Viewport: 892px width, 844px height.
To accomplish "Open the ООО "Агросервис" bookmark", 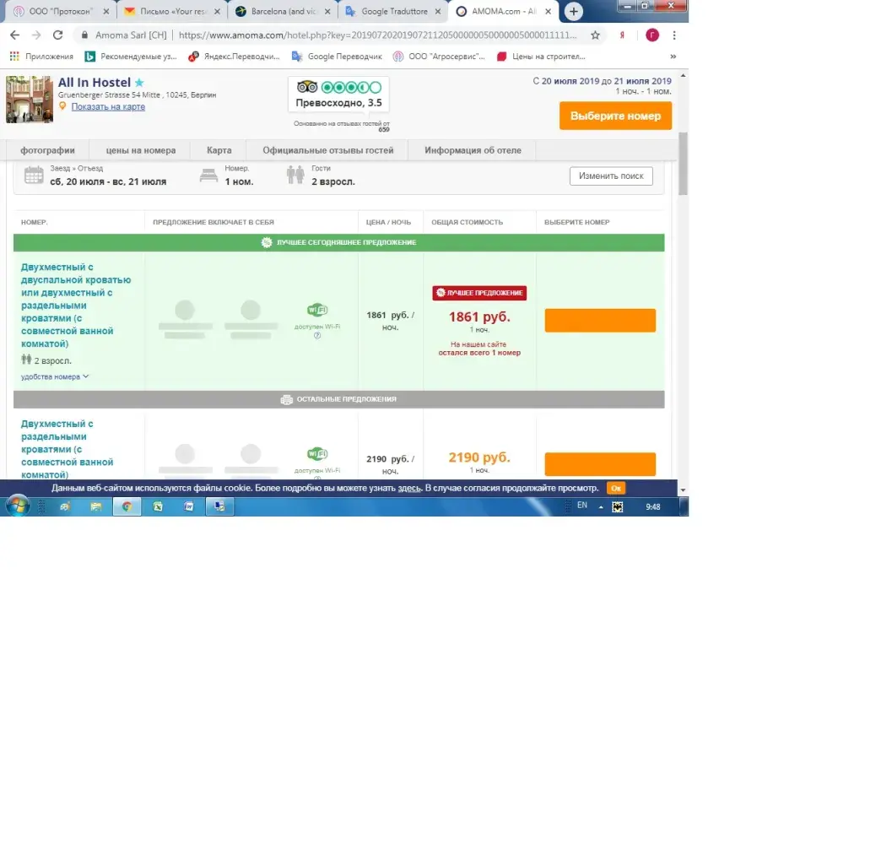I will [x=439, y=57].
